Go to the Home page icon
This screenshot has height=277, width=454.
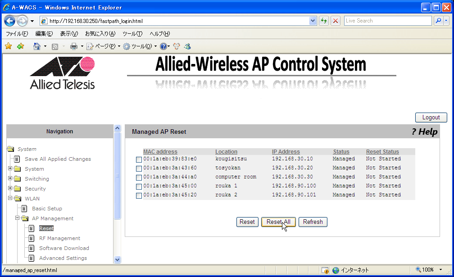[x=37, y=46]
